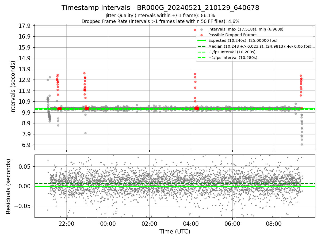
Task: Click the red dropped-frames marker in the legend
Action: point(202,35)
